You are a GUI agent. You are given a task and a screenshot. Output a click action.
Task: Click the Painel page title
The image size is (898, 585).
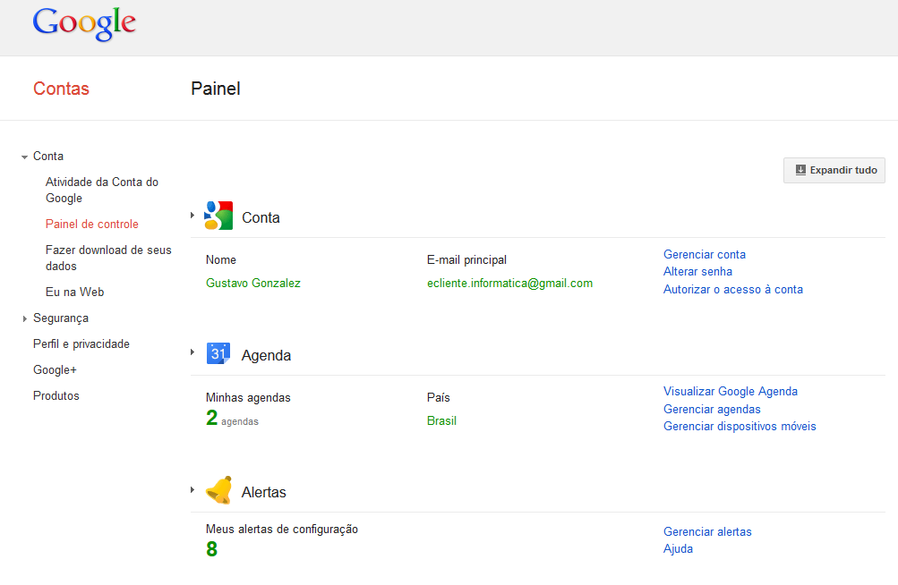216,89
